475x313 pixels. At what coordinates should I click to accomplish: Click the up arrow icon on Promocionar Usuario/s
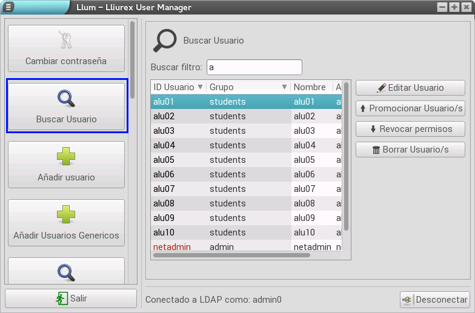click(x=363, y=108)
